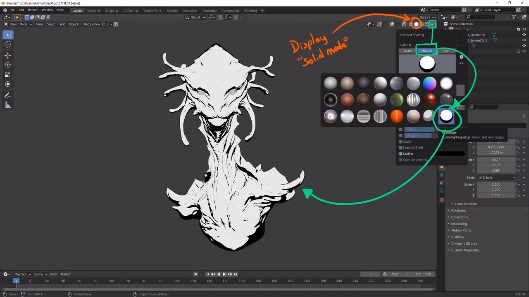529x297 pixels.
Task: Select the Scale tool
Action: point(7,75)
